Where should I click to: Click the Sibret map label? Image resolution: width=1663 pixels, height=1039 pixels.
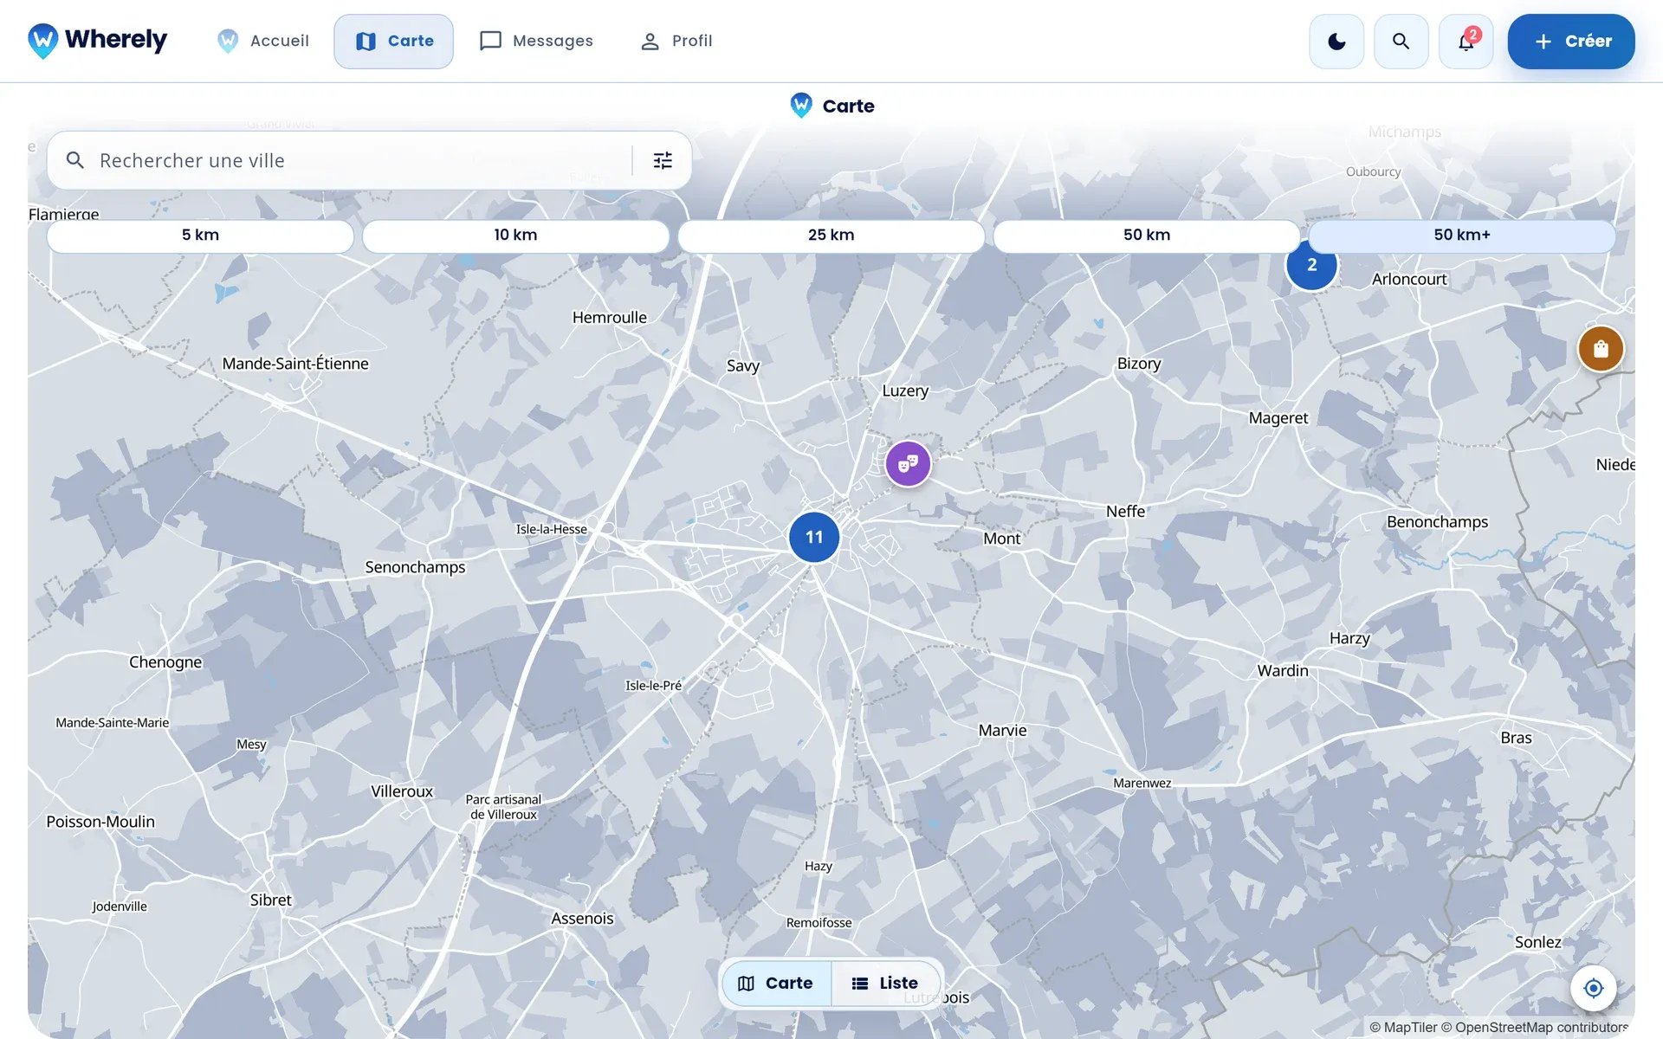(270, 900)
